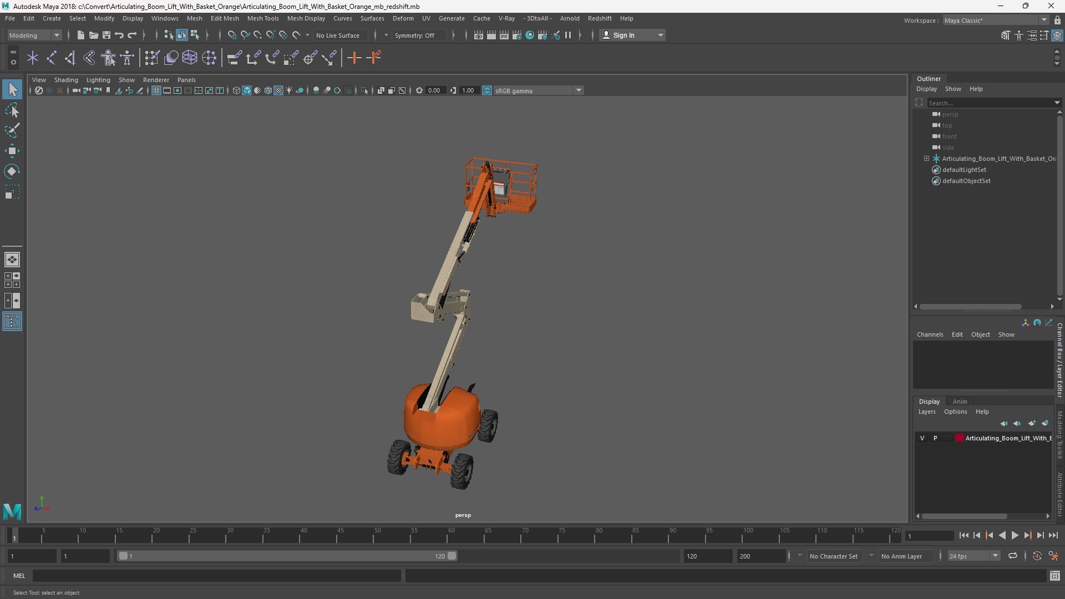
Task: Click the time range slider end handle
Action: coord(452,556)
